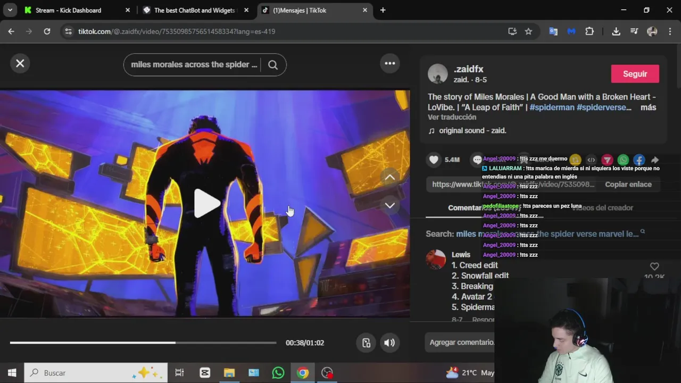Screen dimensions: 681x383
Task: Open WhatsApp from the taskbar
Action: coord(278,373)
